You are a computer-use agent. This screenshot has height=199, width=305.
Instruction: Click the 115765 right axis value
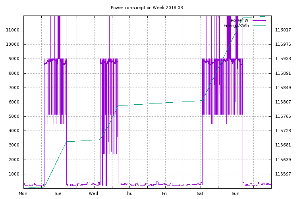(283, 117)
